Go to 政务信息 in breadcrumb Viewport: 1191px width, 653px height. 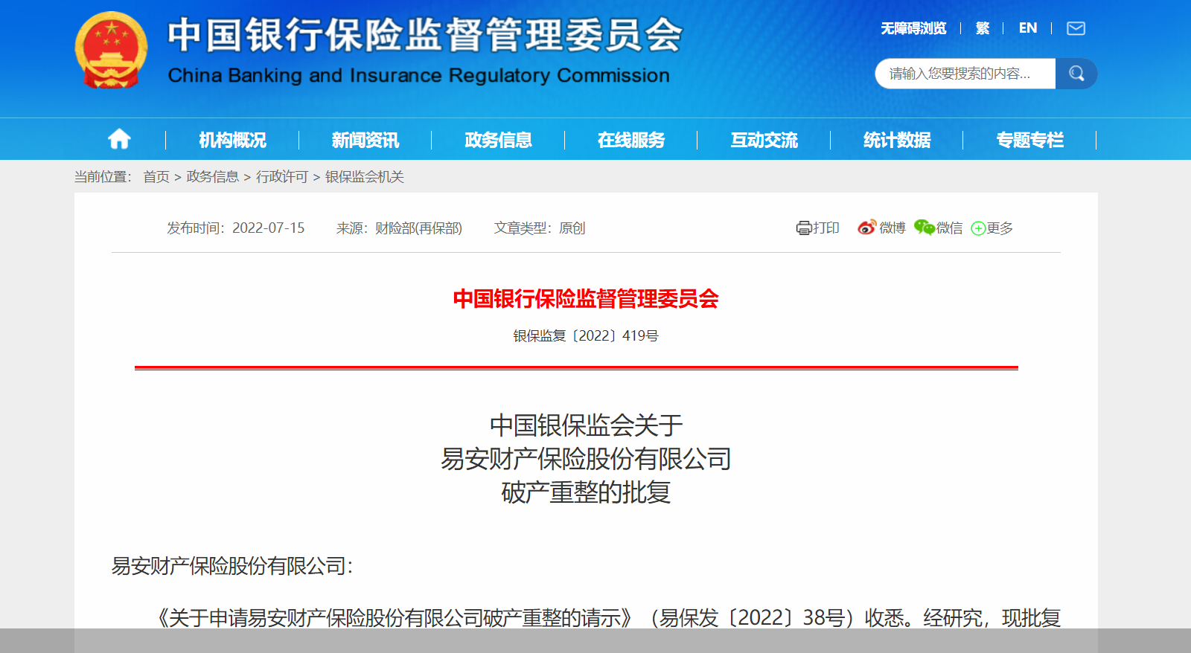[212, 177]
